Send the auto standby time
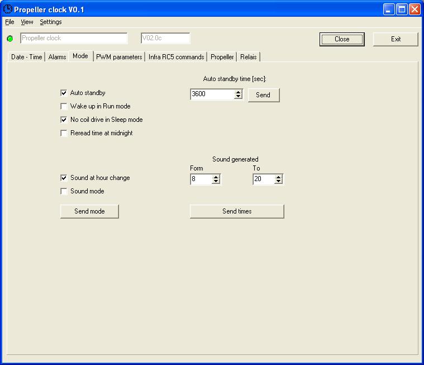Viewport: 424px width, 365px height. pos(264,95)
